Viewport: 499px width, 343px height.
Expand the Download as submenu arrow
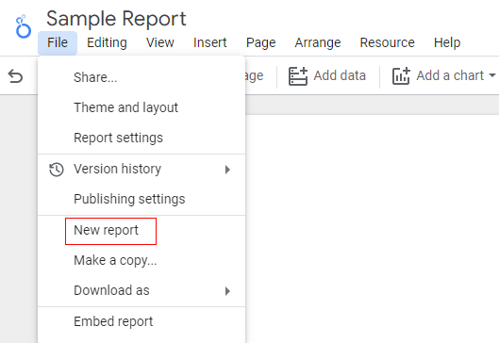tap(227, 291)
